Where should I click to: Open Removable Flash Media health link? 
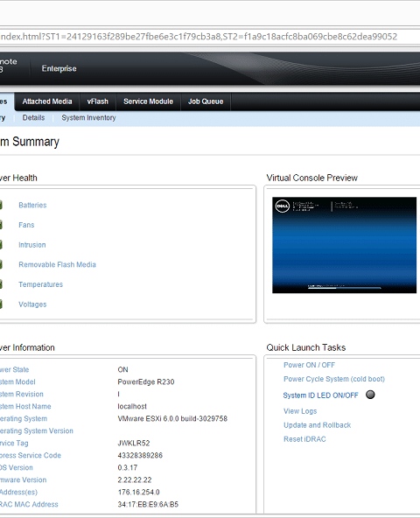[x=57, y=264]
